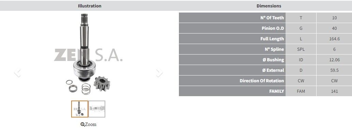352x129 pixels.
Task: Click the previous image arrow
Action: click(x=17, y=73)
